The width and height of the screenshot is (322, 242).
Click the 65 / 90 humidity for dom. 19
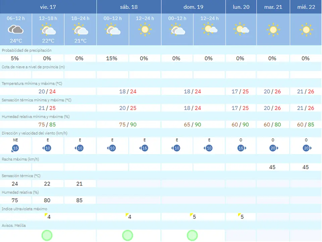click(193, 124)
